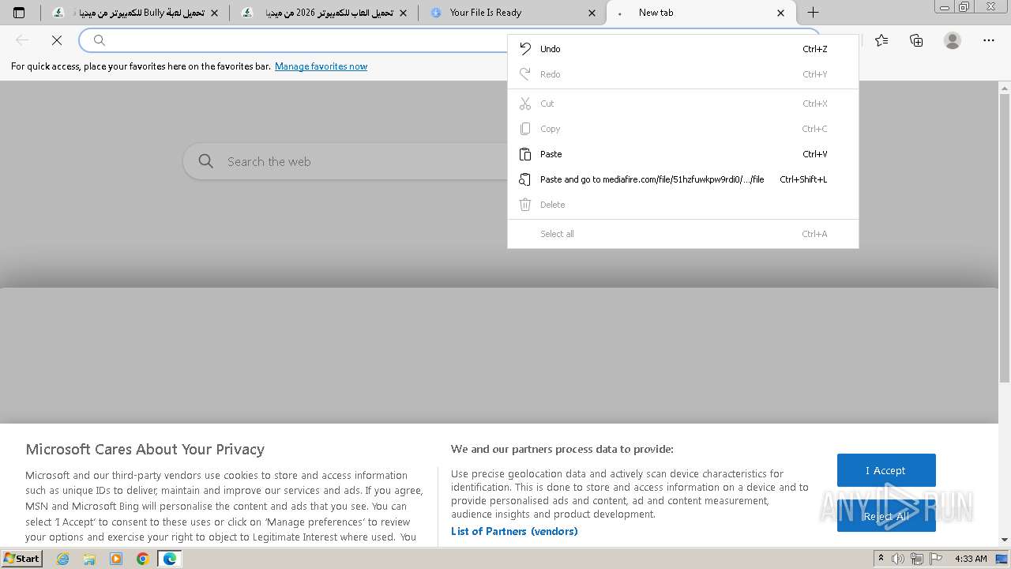The height and width of the screenshot is (569, 1011).
Task: Click the Copy menu entry
Action: (682, 129)
